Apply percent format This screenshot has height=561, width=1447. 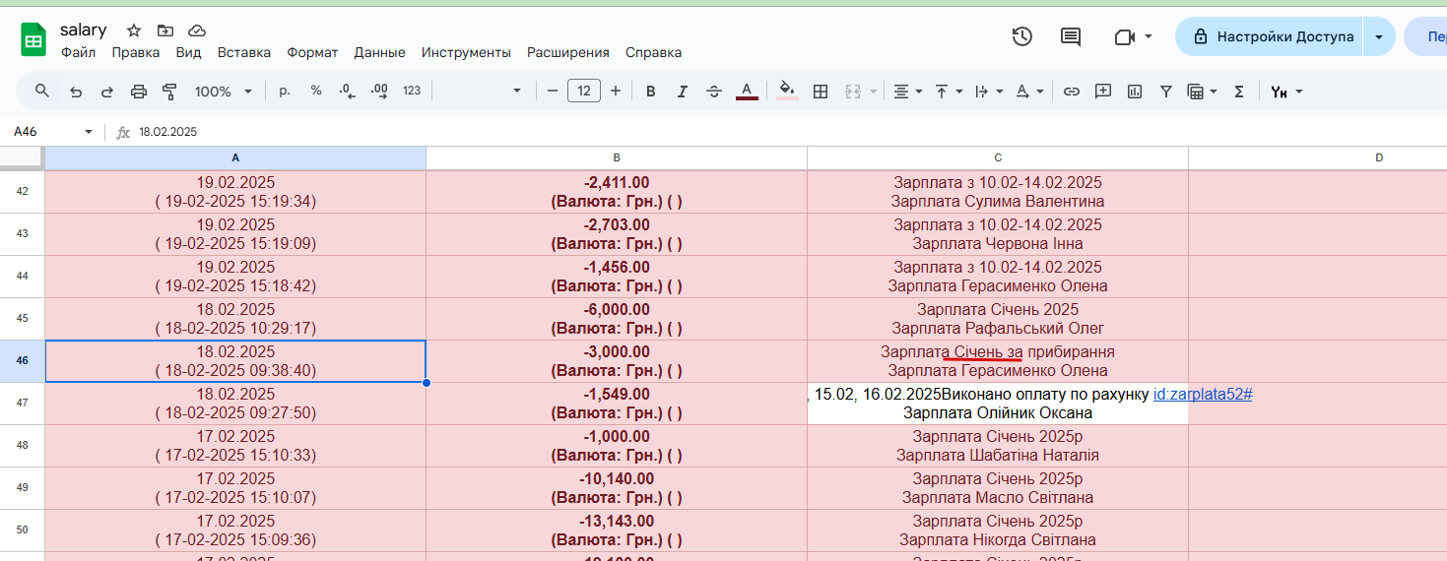point(316,91)
